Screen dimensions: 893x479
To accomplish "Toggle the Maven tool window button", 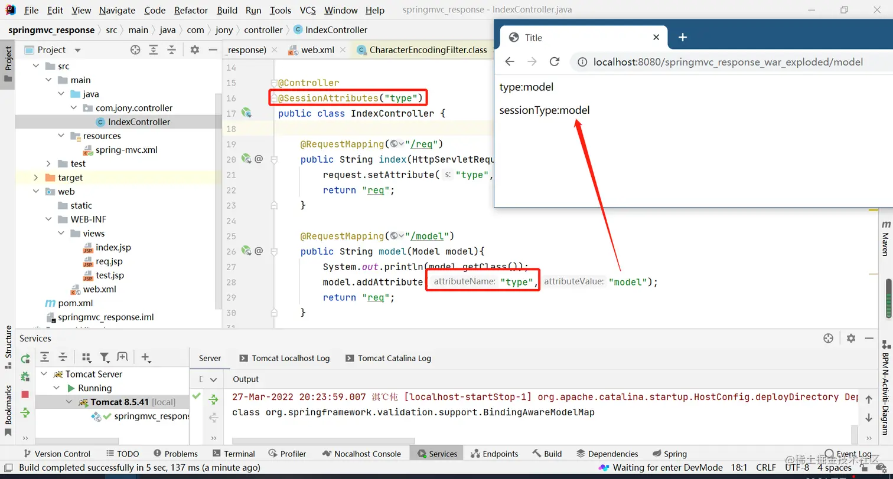I will [885, 239].
